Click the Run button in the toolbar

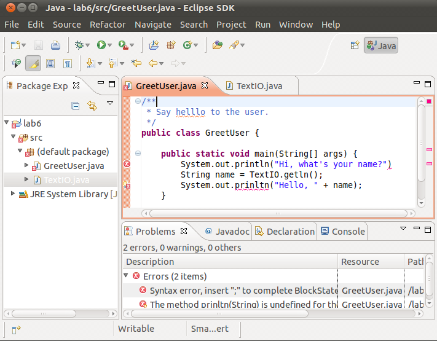[x=101, y=45]
